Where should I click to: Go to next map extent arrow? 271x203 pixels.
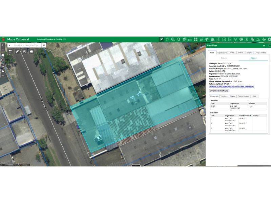pyautogui.click(x=3, y=75)
